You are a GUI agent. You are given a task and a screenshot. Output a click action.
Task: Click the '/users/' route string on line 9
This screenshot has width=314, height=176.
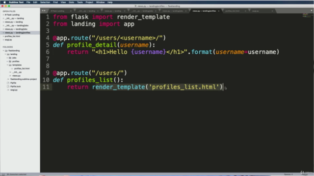click(107, 73)
